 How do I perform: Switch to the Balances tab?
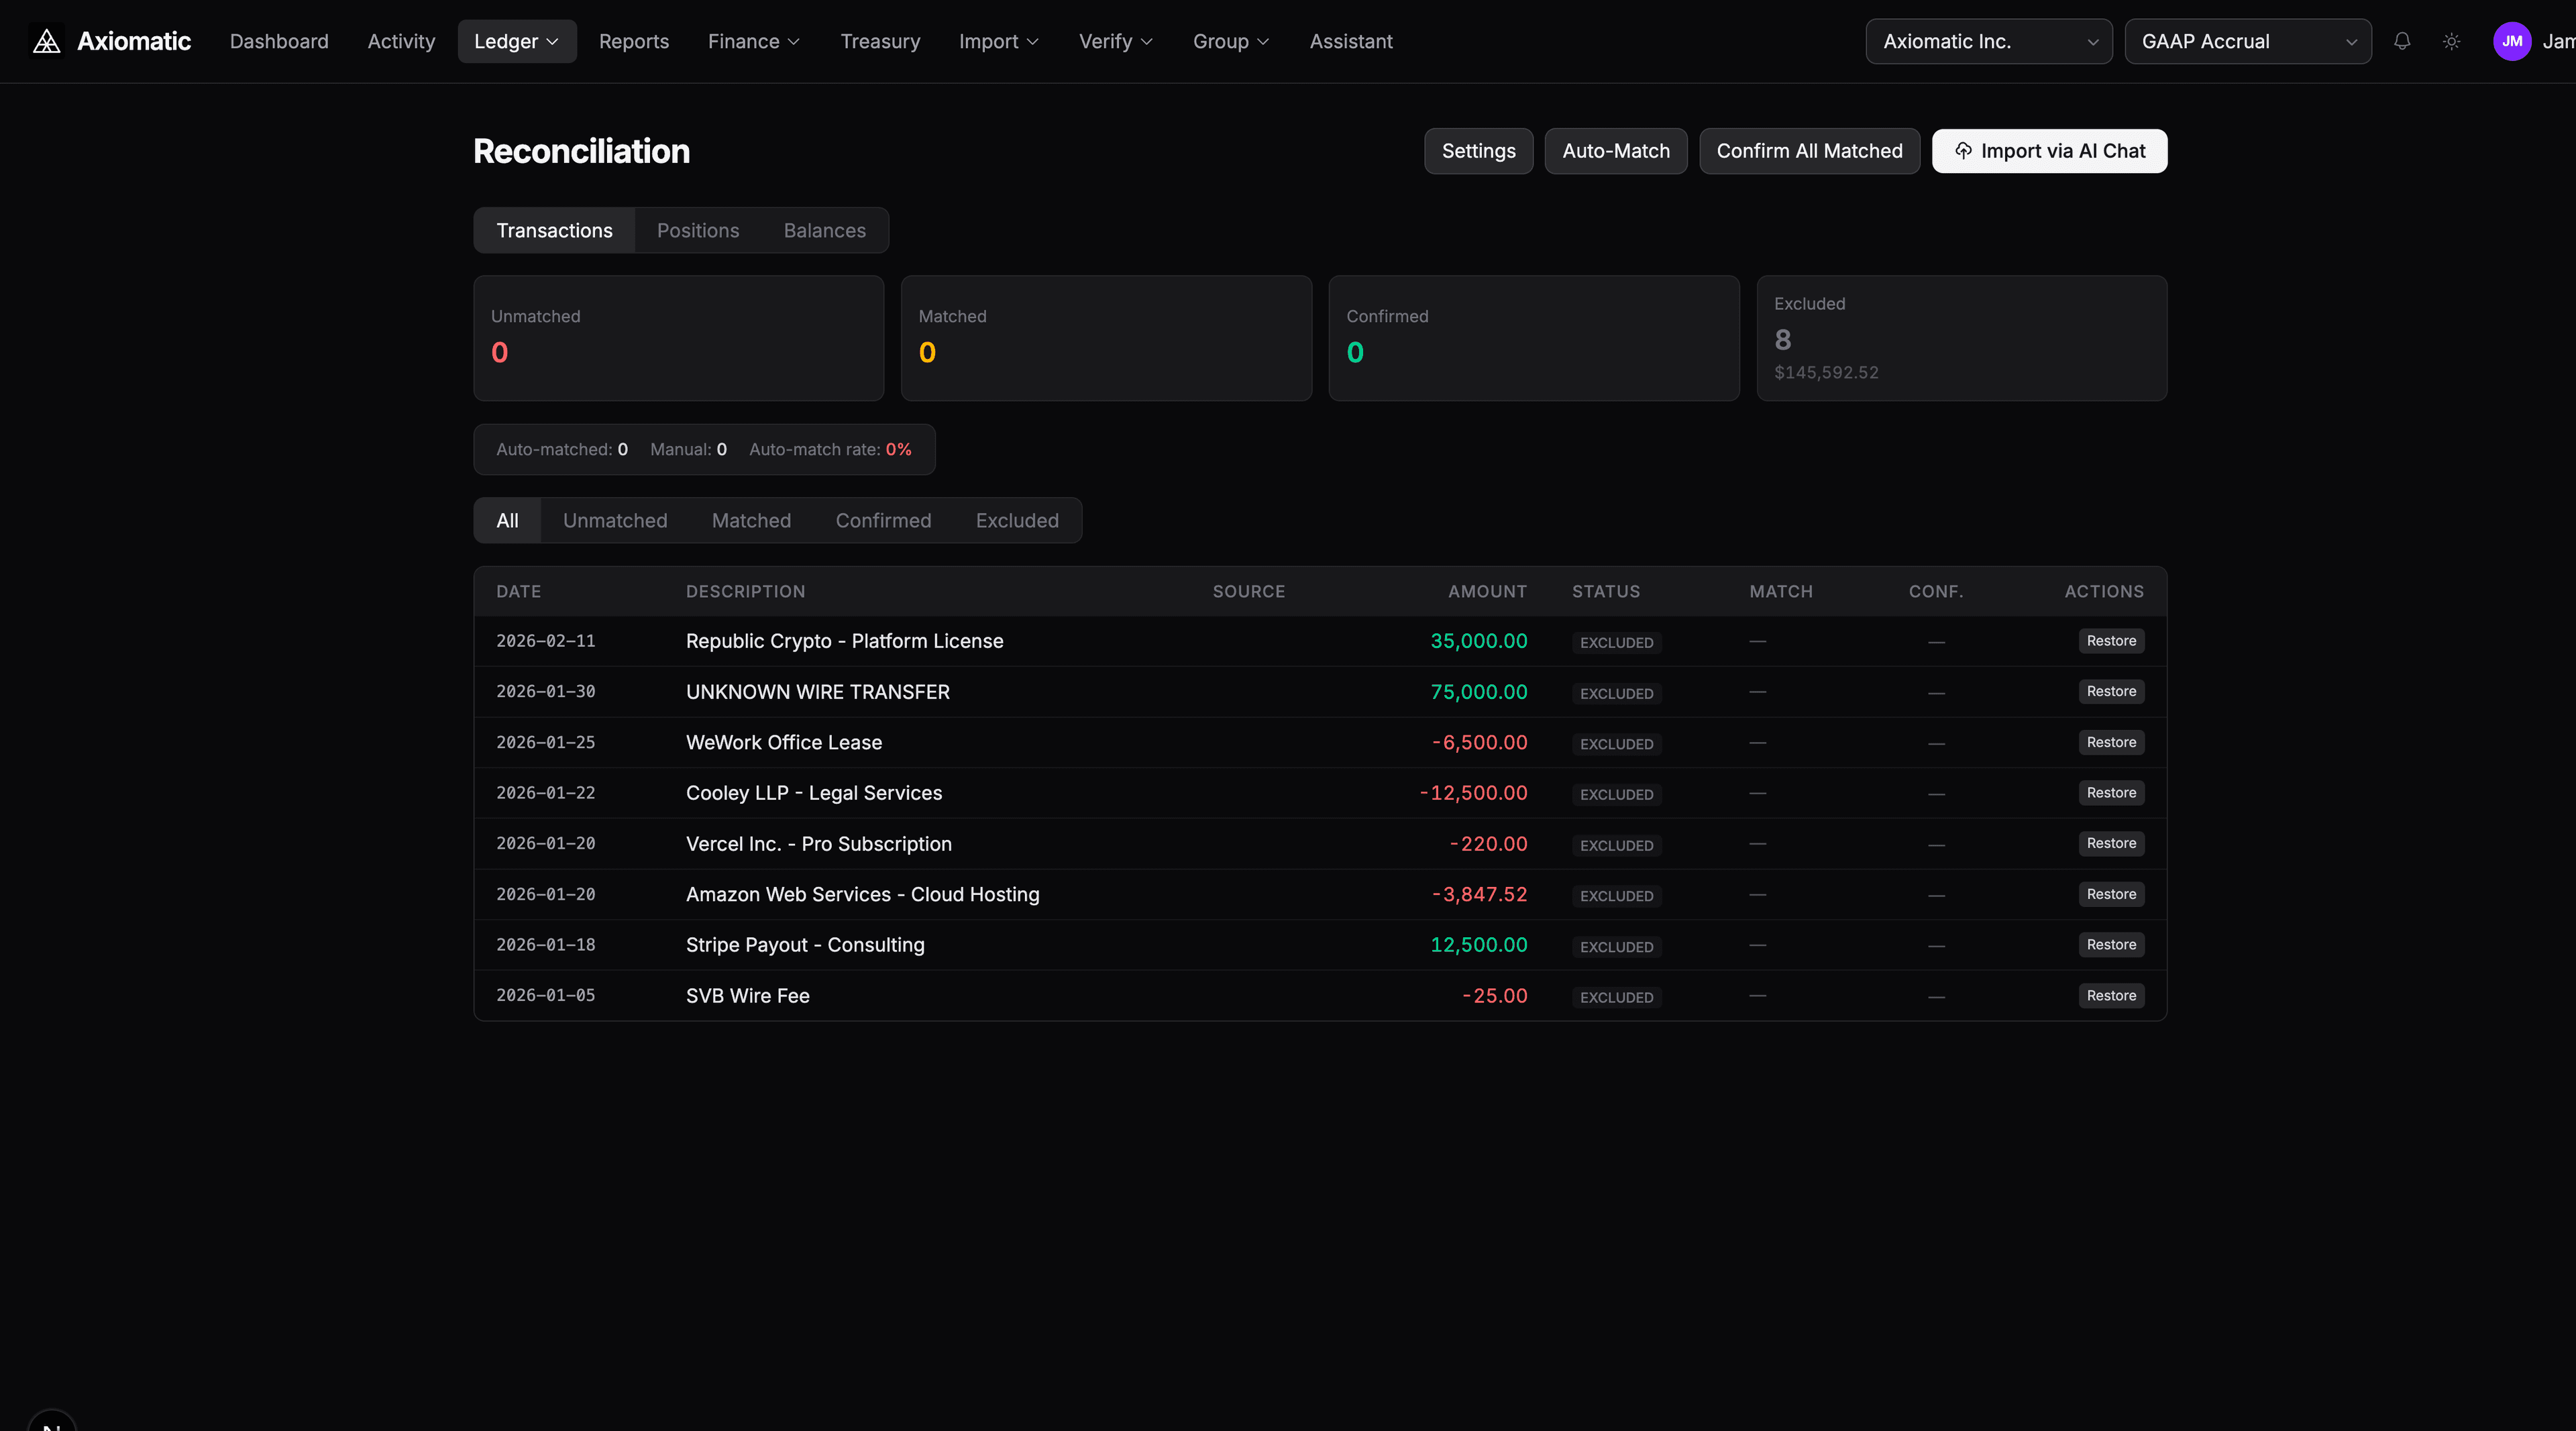[x=824, y=230]
